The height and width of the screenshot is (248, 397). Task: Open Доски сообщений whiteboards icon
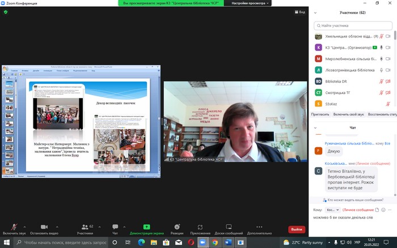click(x=229, y=226)
